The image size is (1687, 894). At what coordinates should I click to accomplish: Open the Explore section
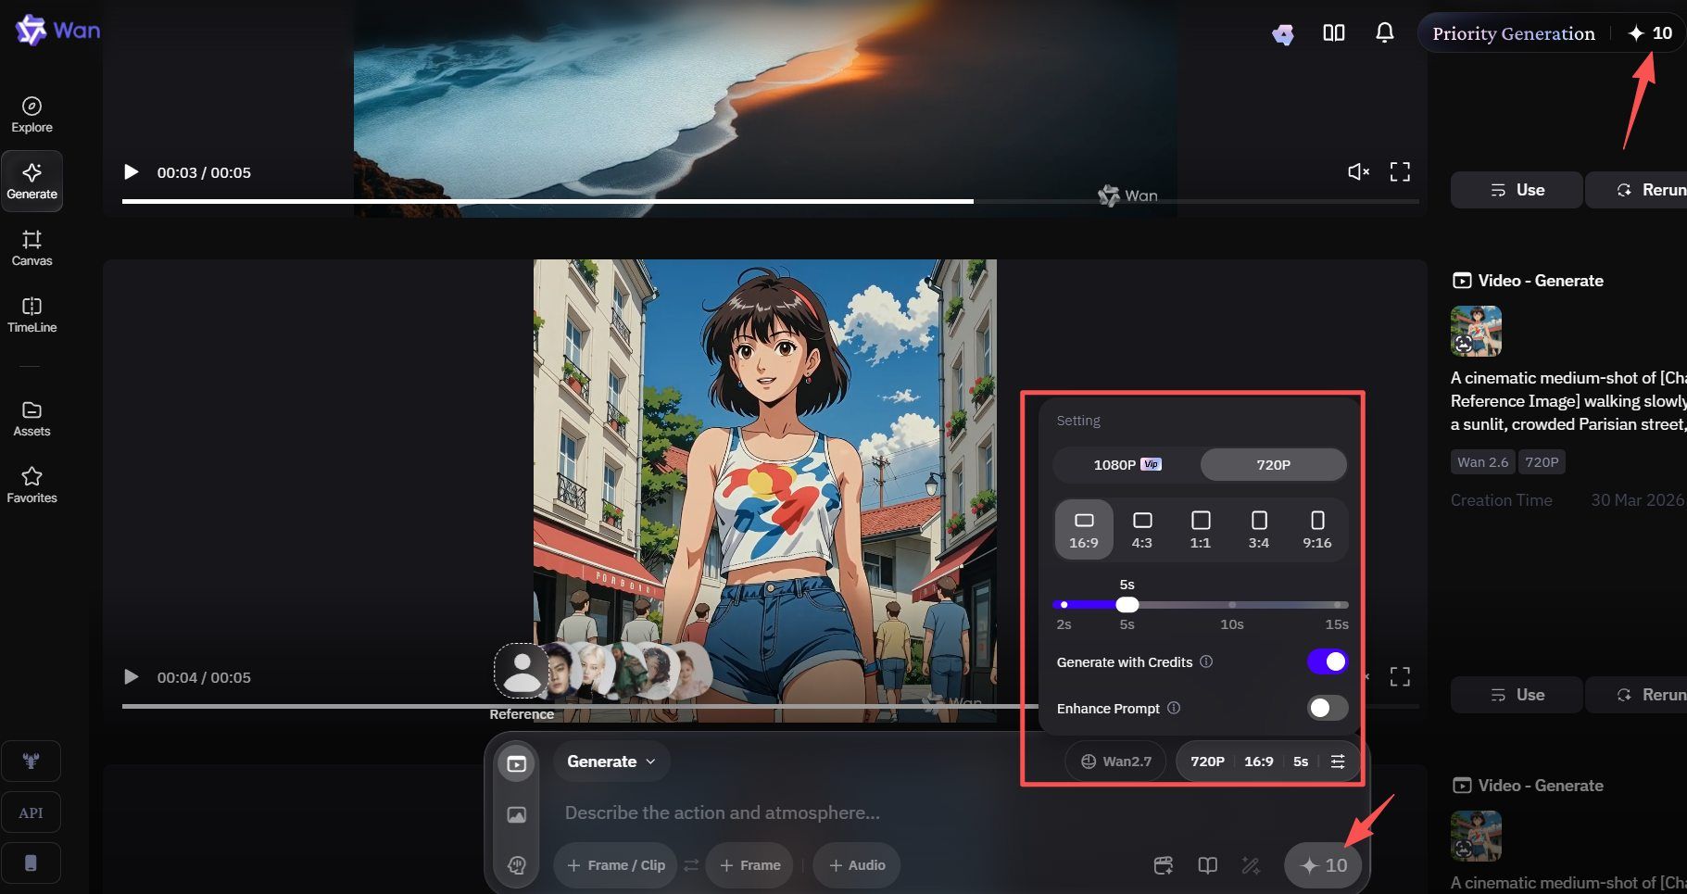(x=31, y=113)
